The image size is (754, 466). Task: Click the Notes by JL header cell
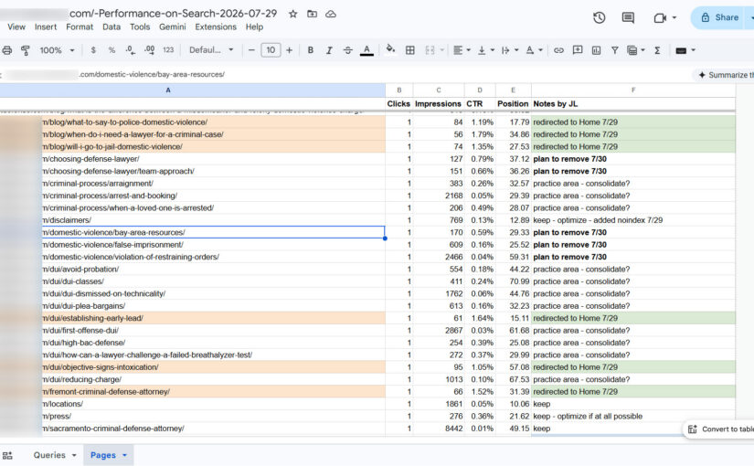click(x=633, y=104)
